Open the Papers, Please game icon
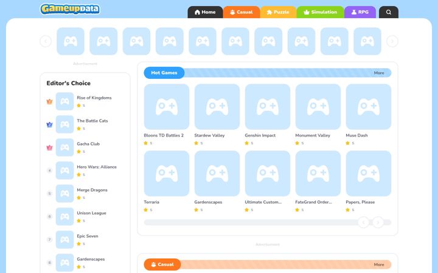 (x=369, y=174)
